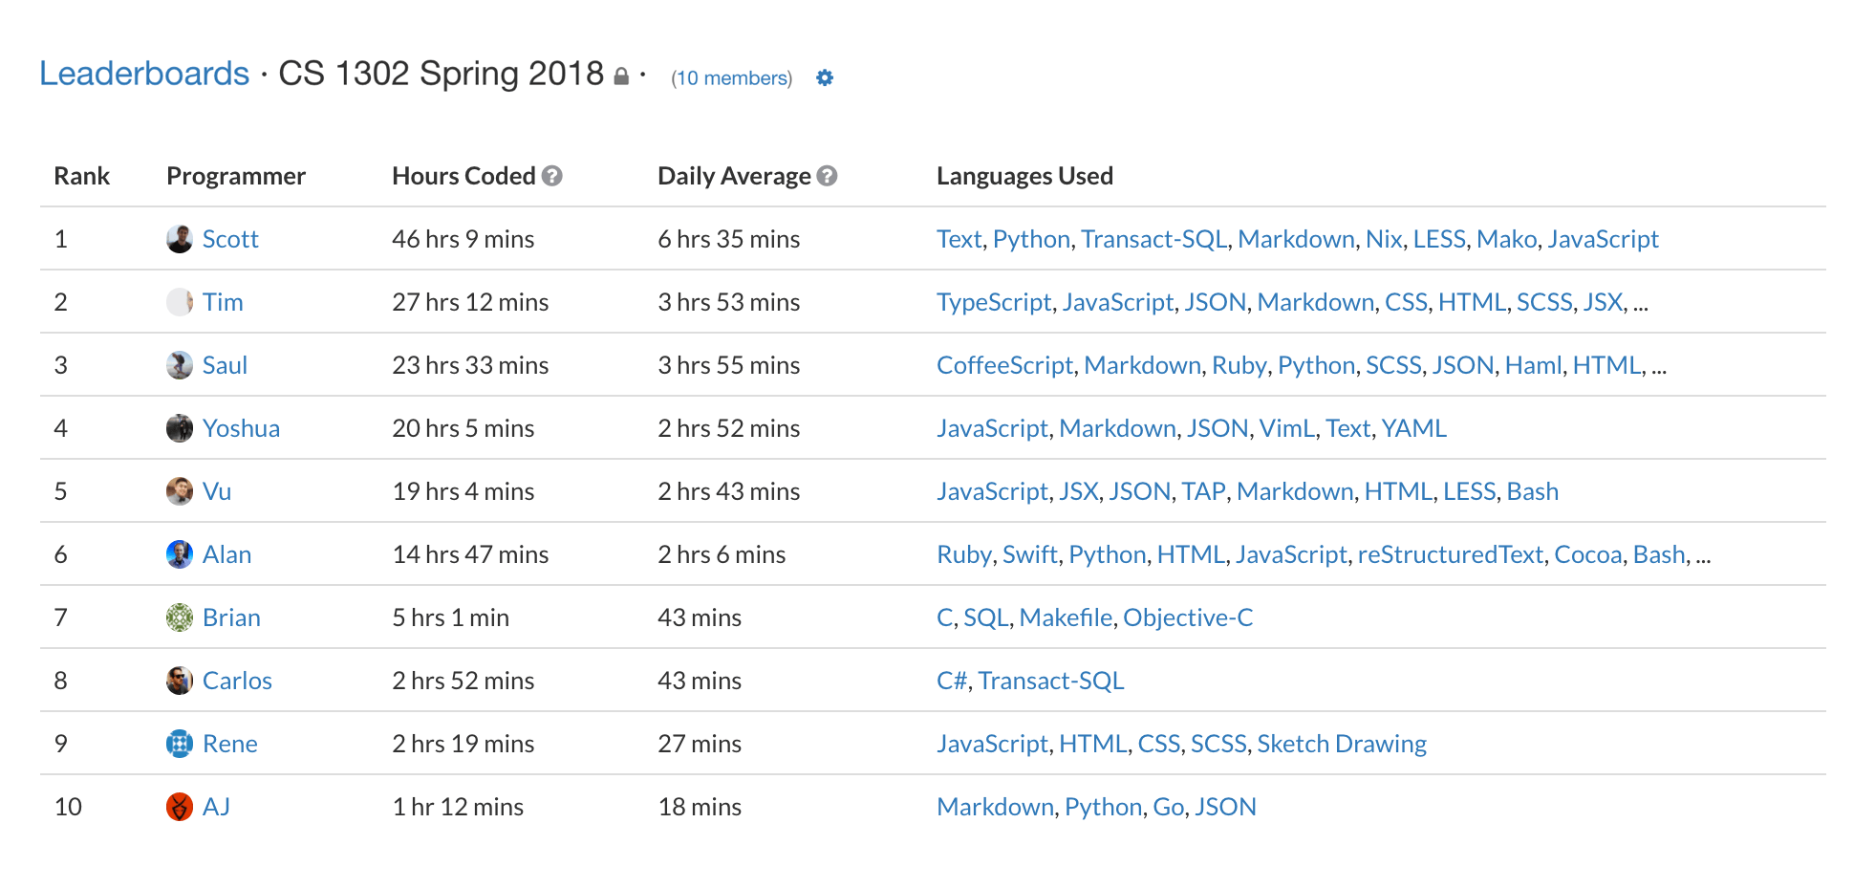Click Scott's avatar picture
Screen dimensions: 1875x888
click(x=180, y=239)
